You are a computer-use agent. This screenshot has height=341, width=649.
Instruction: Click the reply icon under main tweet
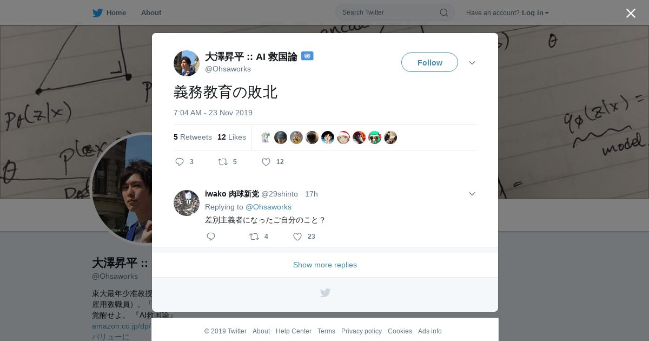[x=180, y=162]
